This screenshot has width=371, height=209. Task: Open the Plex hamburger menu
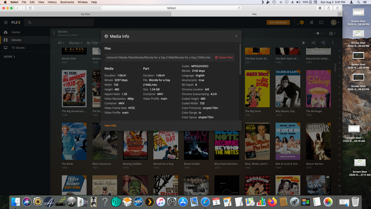pos(6,22)
